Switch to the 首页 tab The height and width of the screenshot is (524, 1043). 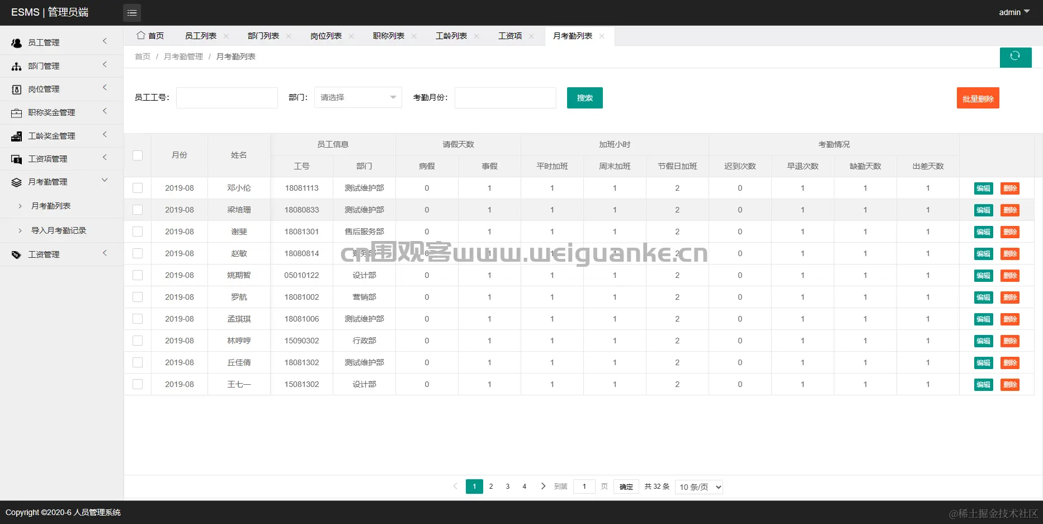150,36
